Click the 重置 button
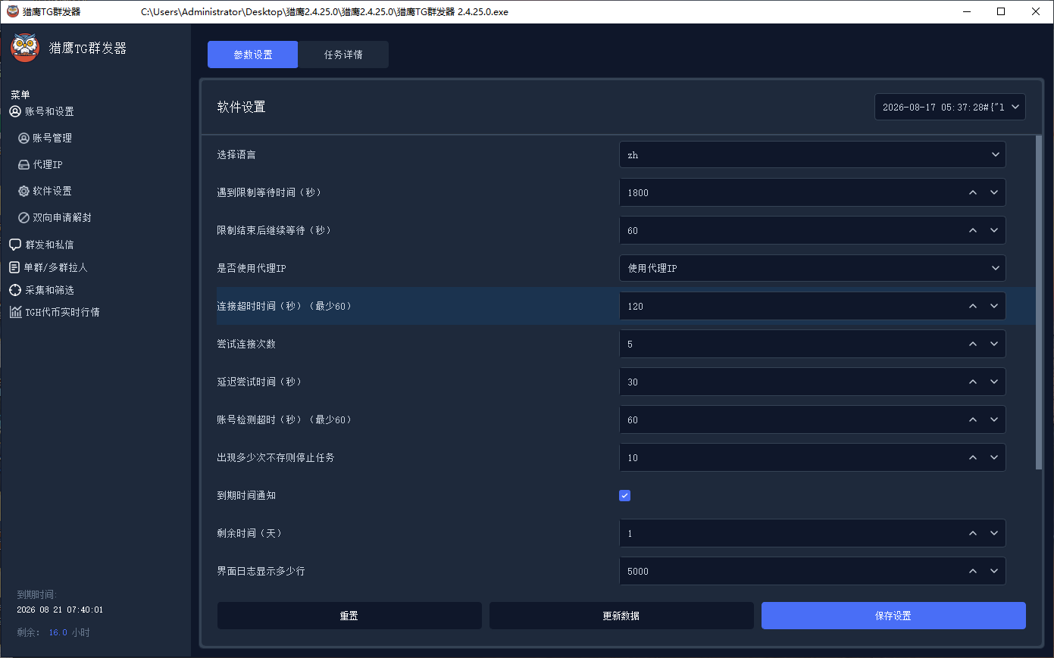1054x658 pixels. pyautogui.click(x=349, y=616)
